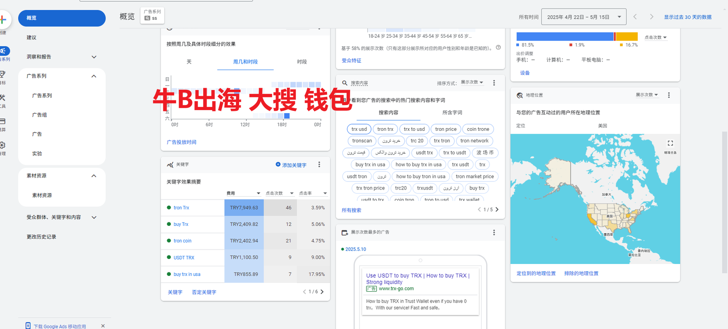This screenshot has width=728, height=329.
Task: Click the create plus button
Action: coord(3,20)
